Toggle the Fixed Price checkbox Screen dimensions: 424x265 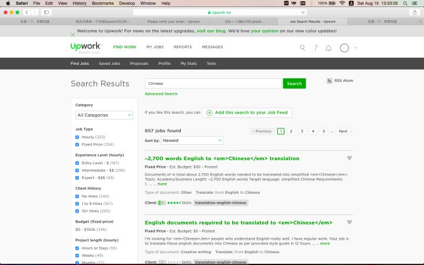pos(77,145)
